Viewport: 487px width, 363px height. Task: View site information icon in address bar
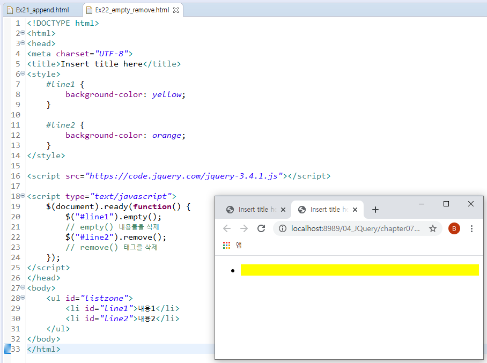click(282, 228)
